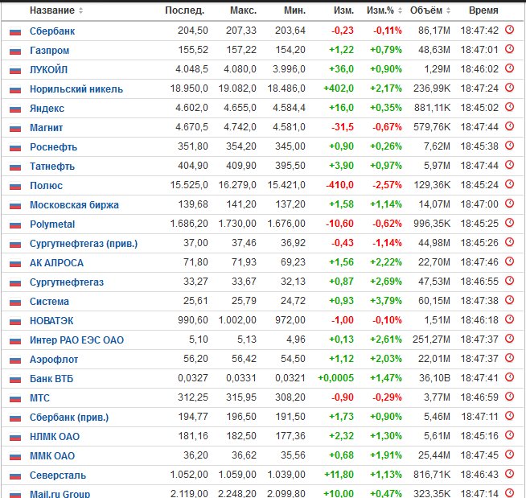Click the clock icon in Московская биржа row

pos(509,204)
